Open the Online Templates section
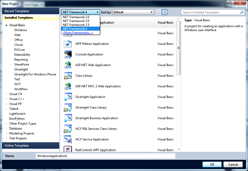This screenshot has width=248, height=171. (31, 146)
